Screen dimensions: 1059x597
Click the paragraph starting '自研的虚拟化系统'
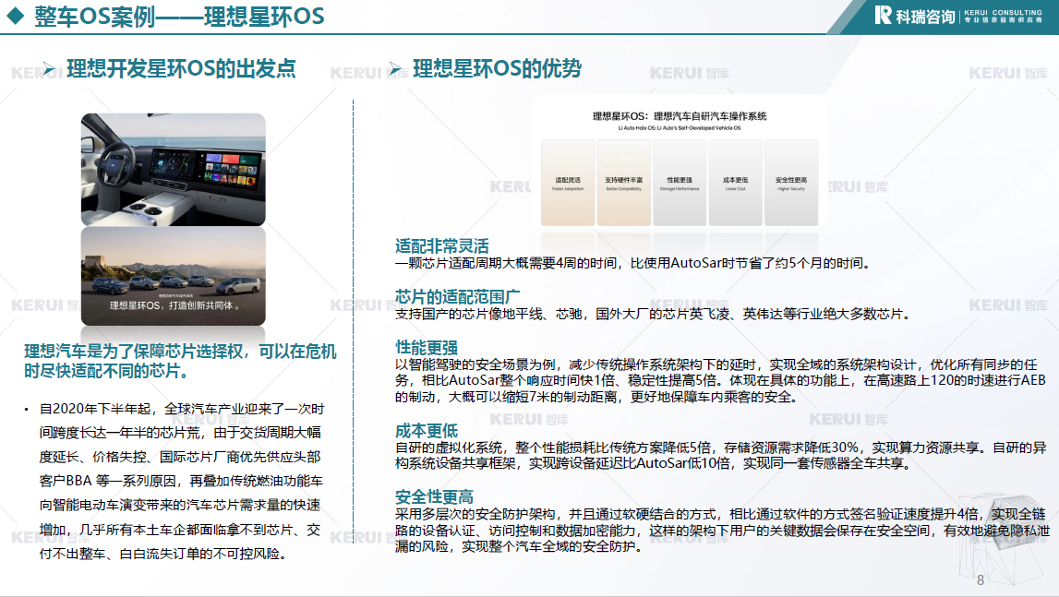click(x=720, y=456)
